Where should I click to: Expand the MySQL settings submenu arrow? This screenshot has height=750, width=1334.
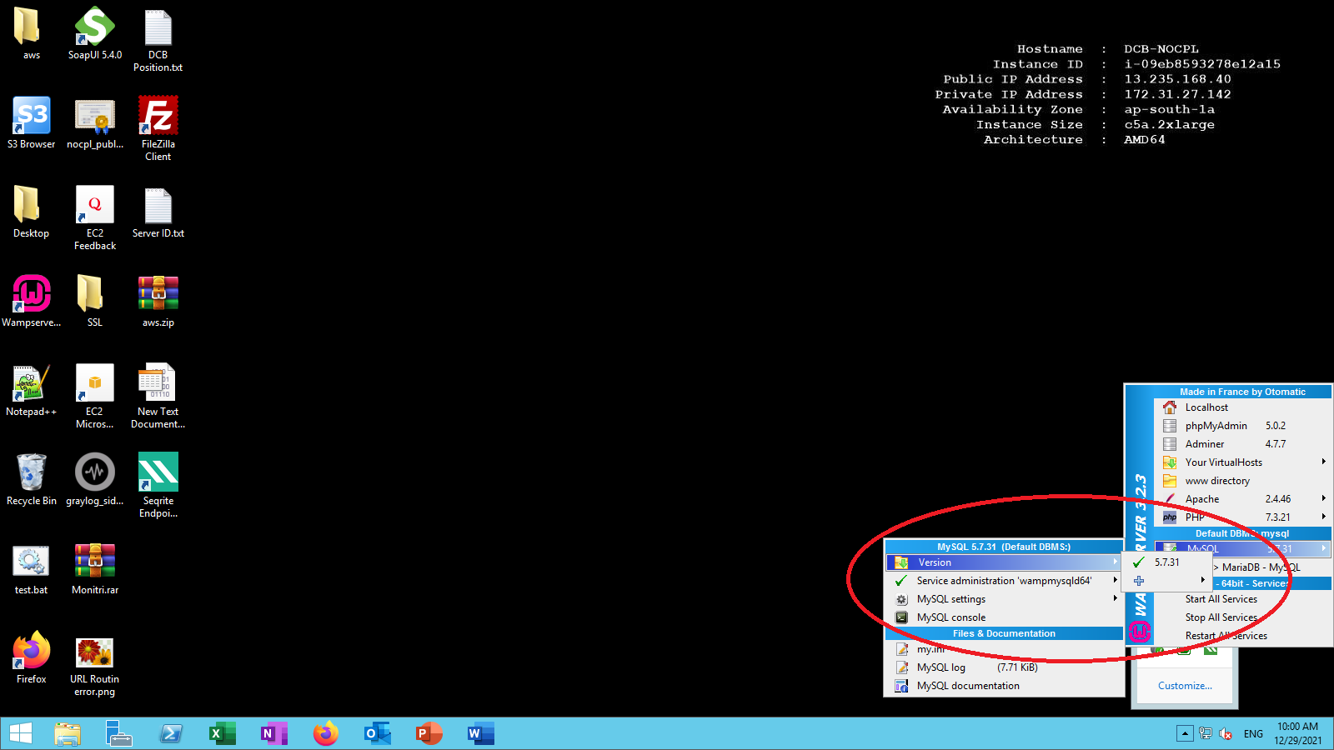coord(1115,598)
